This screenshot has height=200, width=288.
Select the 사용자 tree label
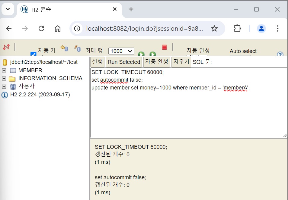click(27, 86)
